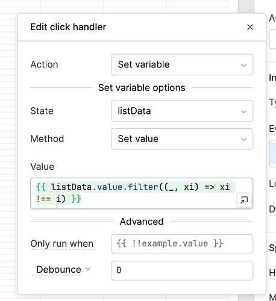Click the Only run when condition field

pos(182,244)
